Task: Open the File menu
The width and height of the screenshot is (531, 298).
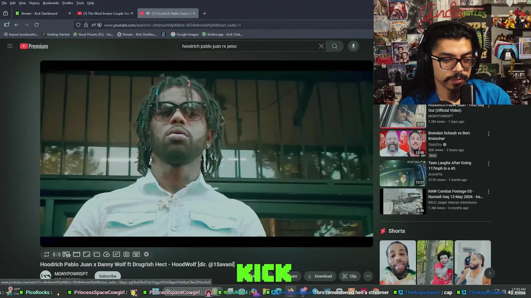Action: (x=4, y=3)
